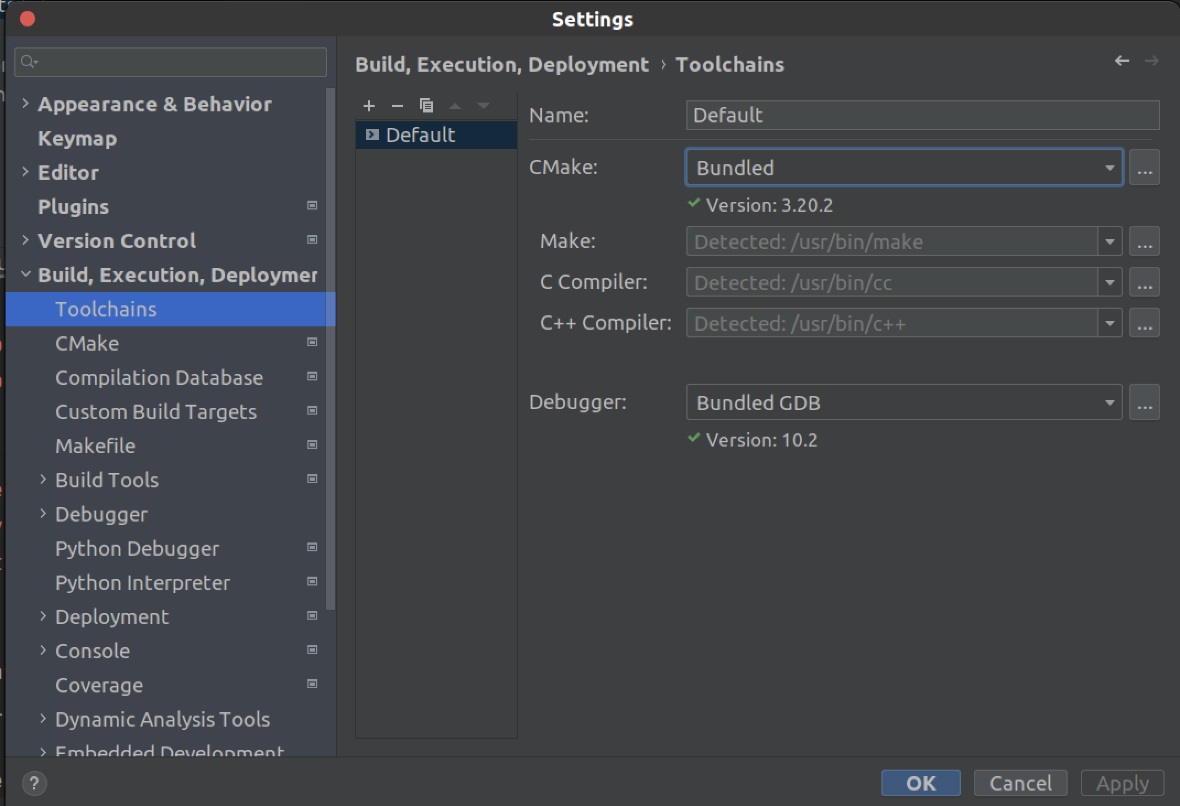Open the C++ Compiler dropdown arrow
1180x806 pixels.
[1109, 323]
